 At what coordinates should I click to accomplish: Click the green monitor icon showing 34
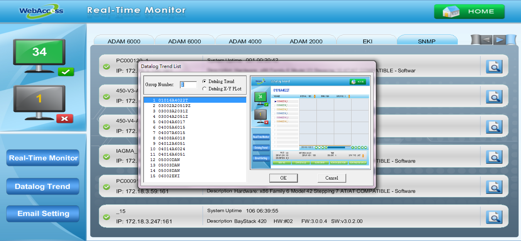[x=39, y=56]
